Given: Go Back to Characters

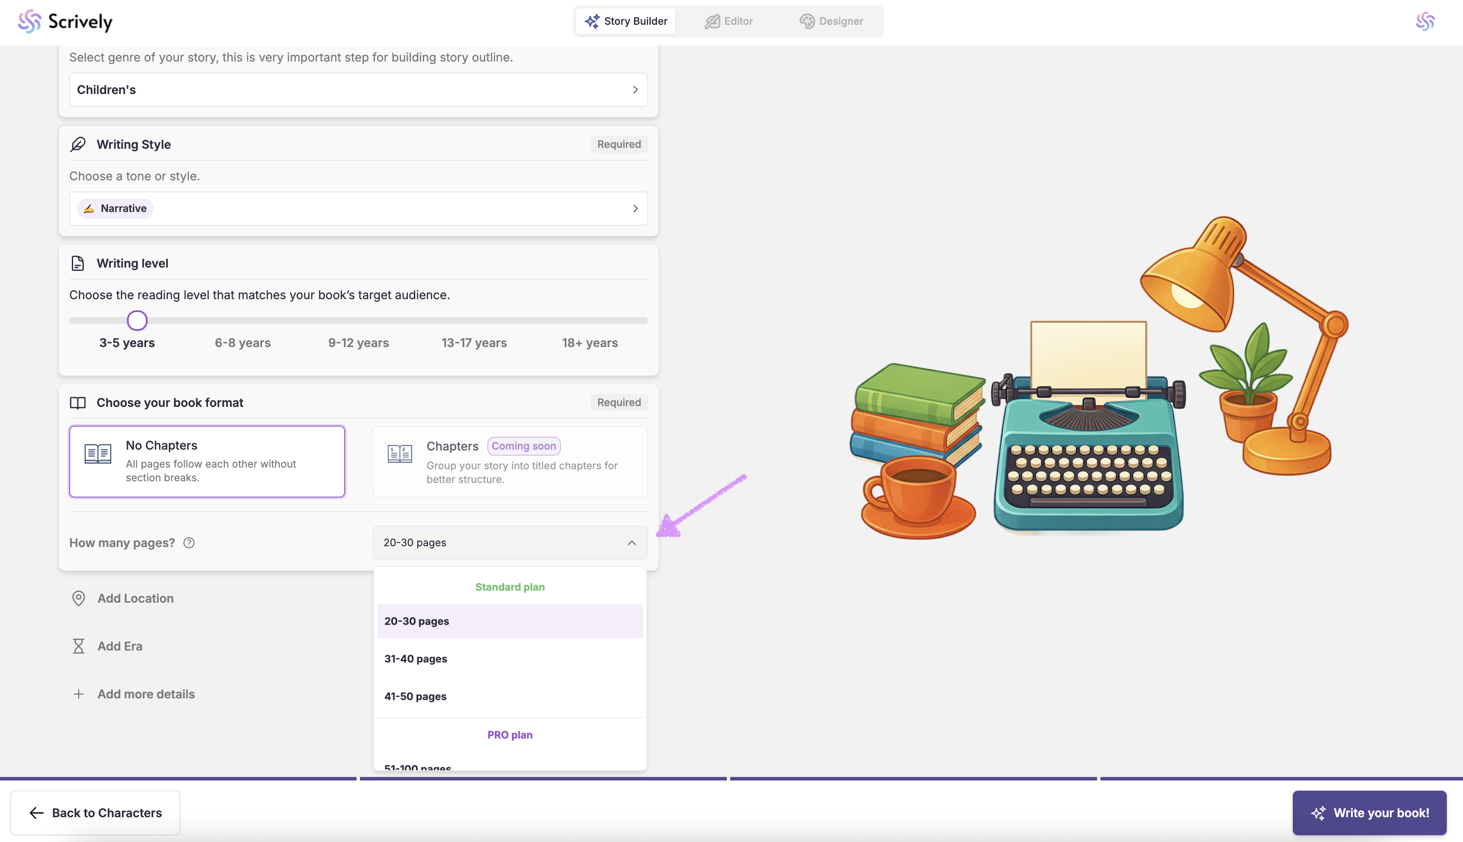Looking at the screenshot, I should tap(95, 813).
